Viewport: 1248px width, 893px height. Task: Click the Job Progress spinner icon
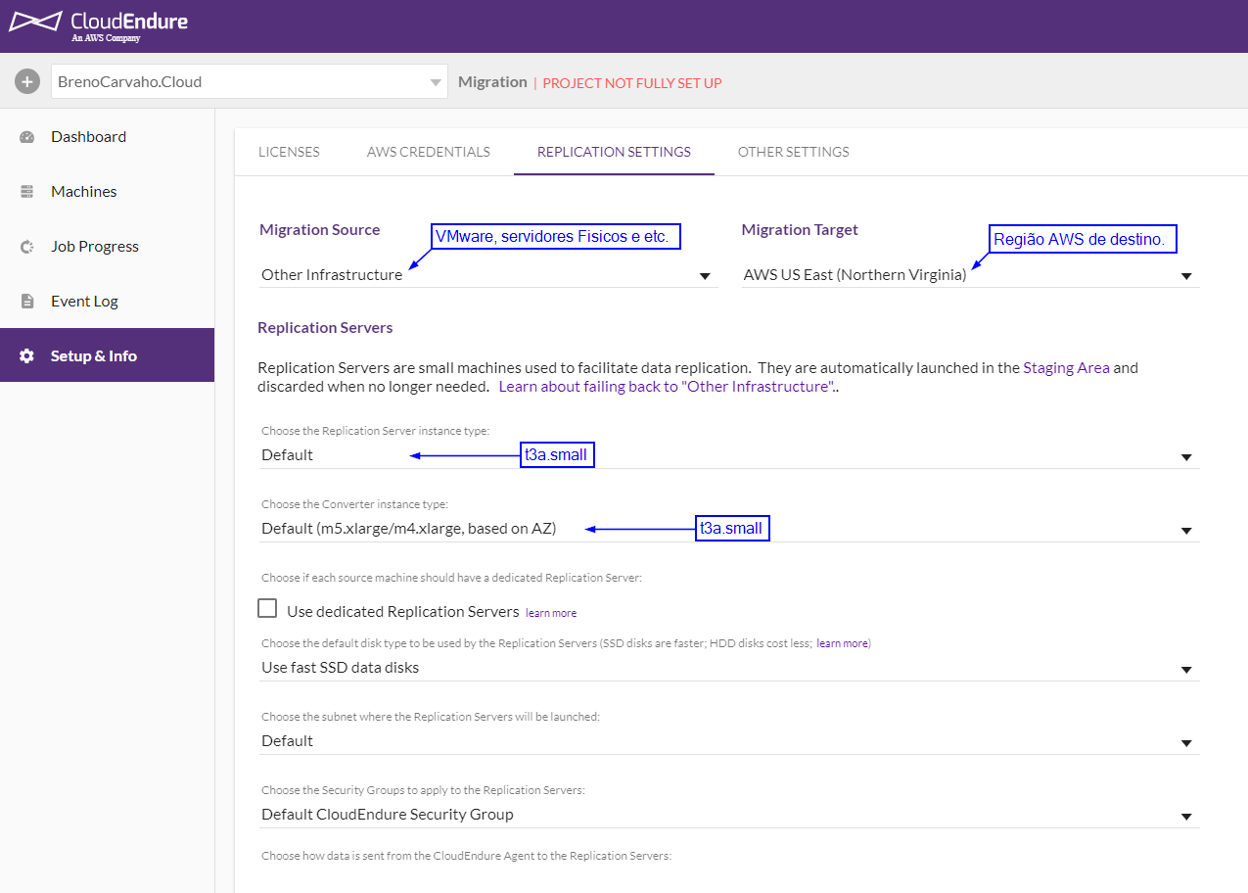pos(27,247)
